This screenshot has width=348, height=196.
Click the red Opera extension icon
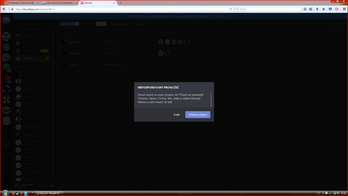[337, 9]
